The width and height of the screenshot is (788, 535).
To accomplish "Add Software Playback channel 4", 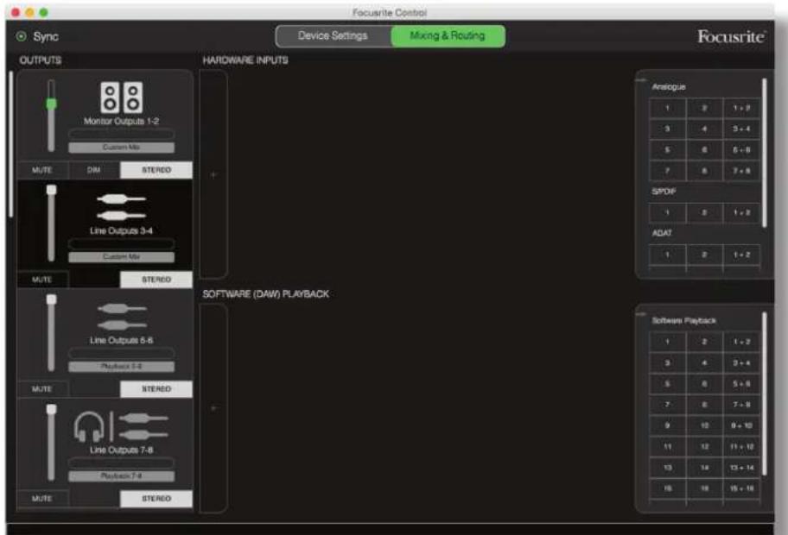I will 704,363.
